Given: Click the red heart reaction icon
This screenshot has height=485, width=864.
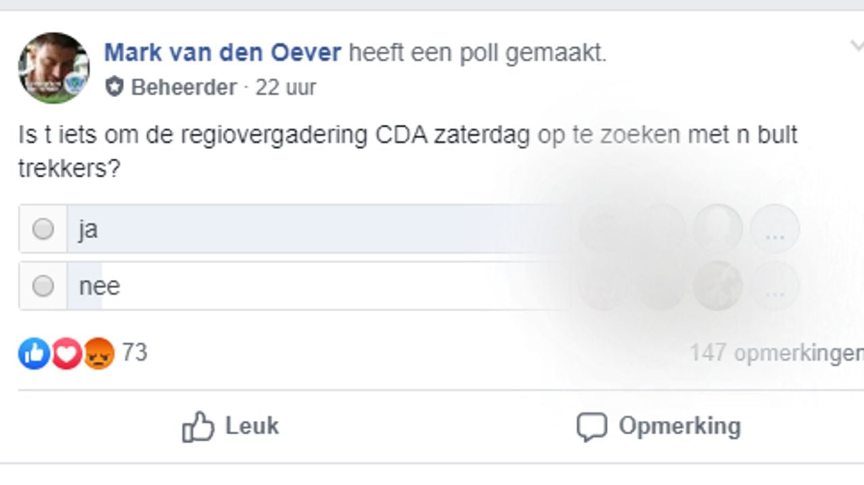Looking at the screenshot, I should (66, 353).
